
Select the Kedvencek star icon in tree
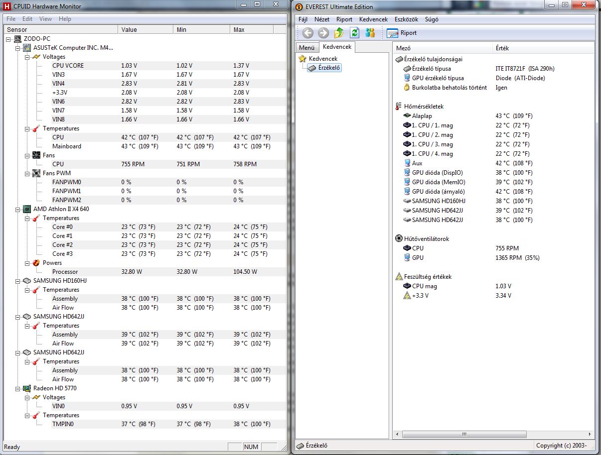point(302,59)
